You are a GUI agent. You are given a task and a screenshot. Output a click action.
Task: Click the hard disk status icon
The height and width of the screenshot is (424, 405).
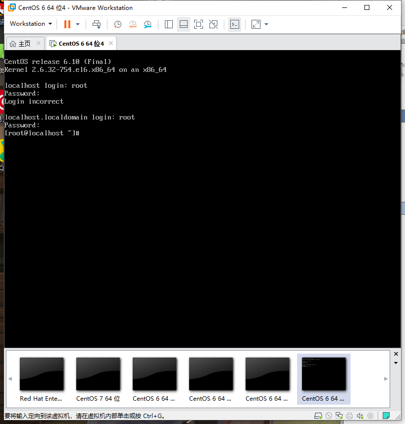(318, 416)
